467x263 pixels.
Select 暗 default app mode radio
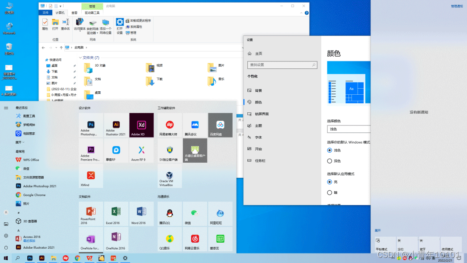(x=329, y=192)
